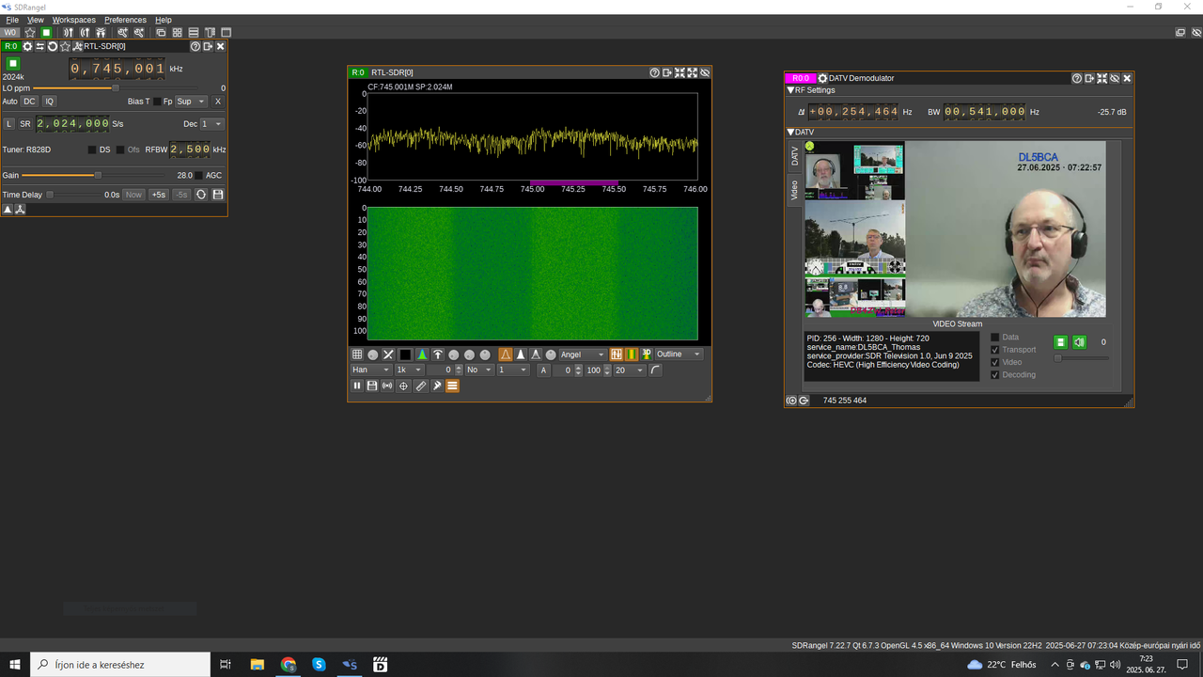Click the spectrum measurement ruler icon
Viewport: 1203px width, 677px height.
[x=421, y=386]
